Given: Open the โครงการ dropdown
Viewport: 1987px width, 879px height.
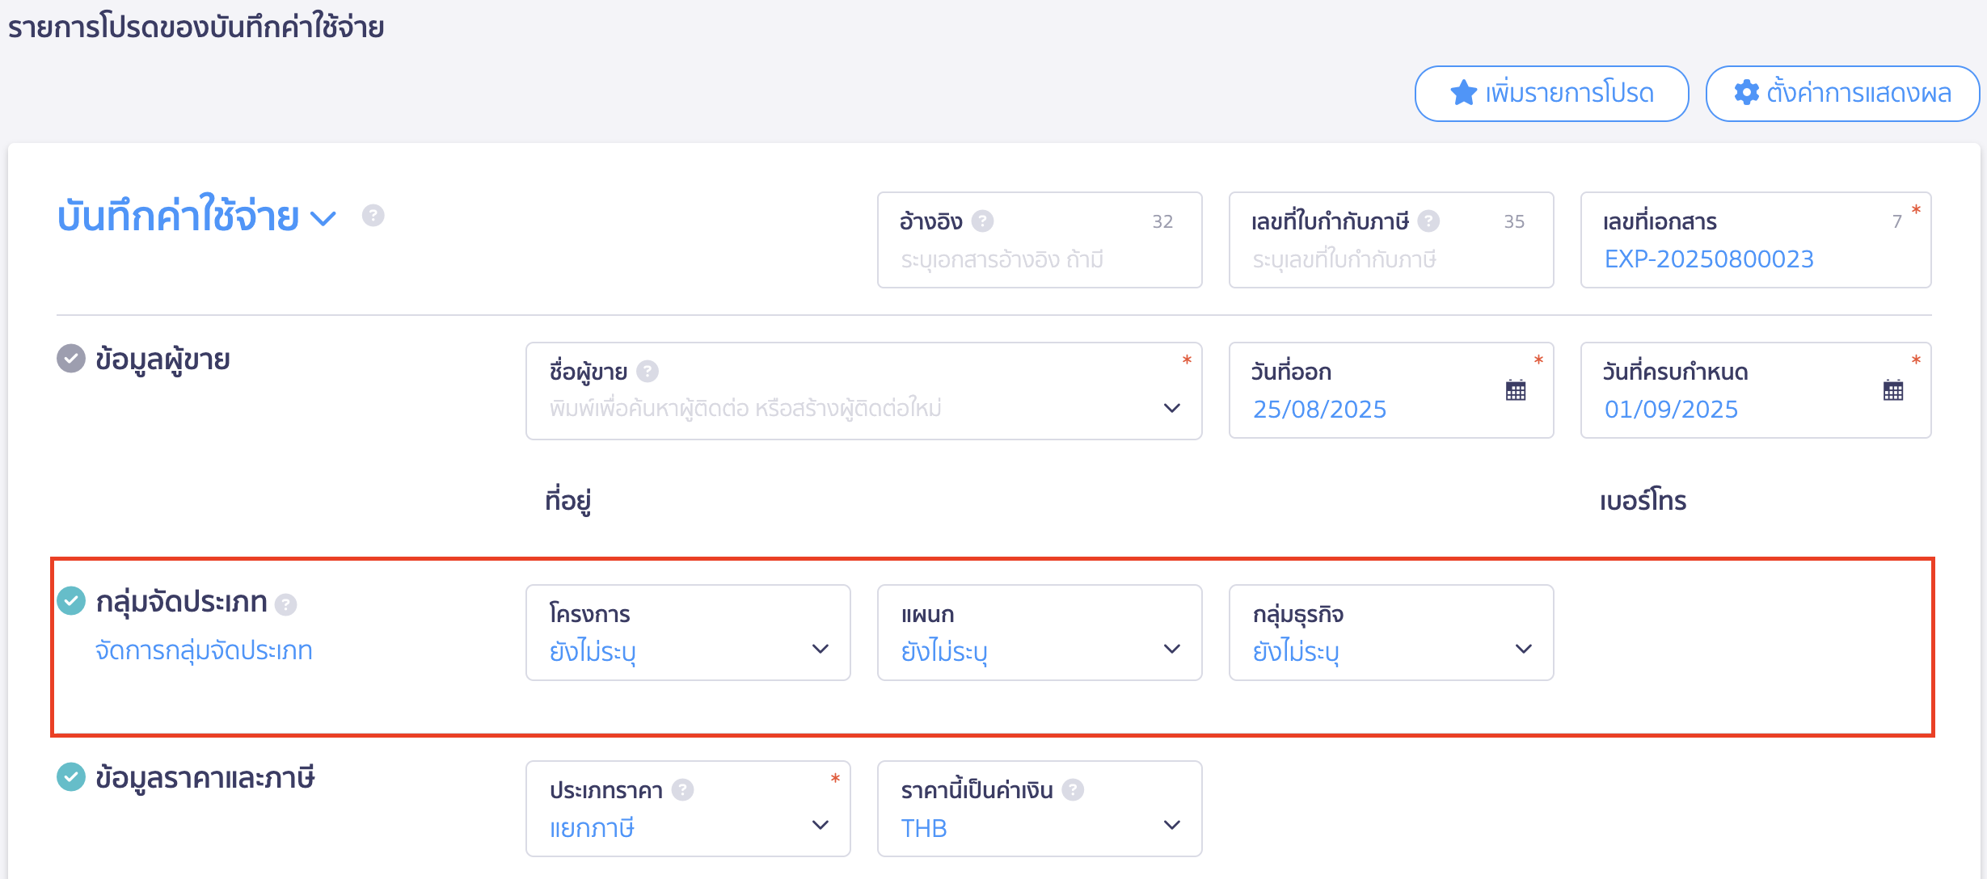Looking at the screenshot, I should tap(688, 633).
